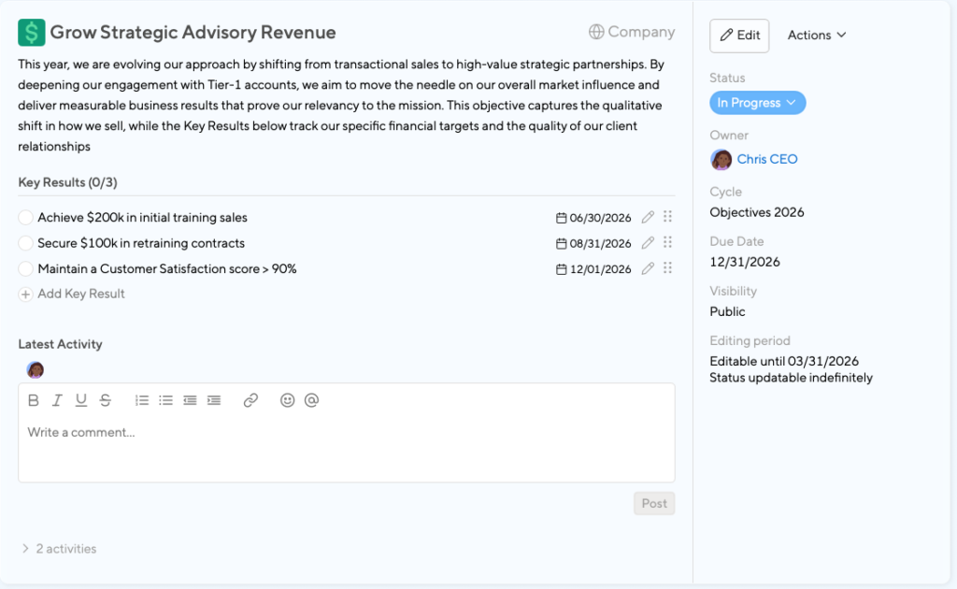Click the insert link icon

(250, 400)
